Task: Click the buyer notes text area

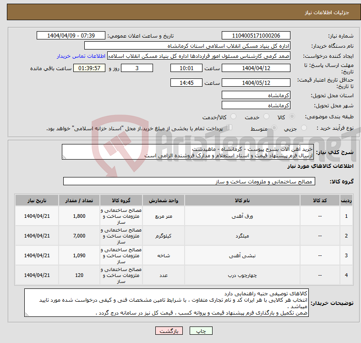Action: [x=166, y=303]
